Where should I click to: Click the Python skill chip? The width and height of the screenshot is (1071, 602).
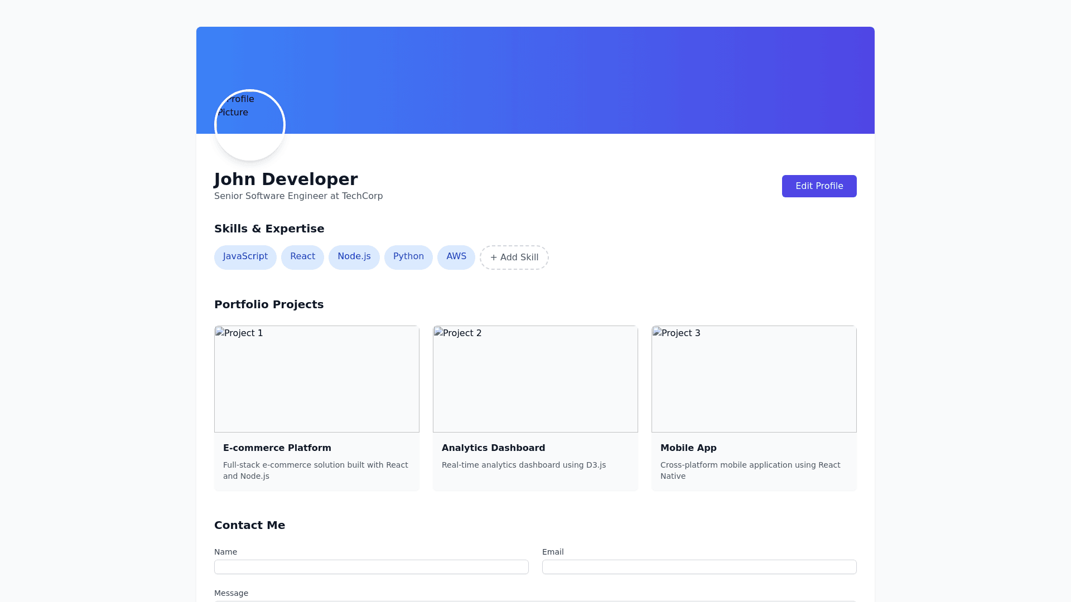[408, 257]
